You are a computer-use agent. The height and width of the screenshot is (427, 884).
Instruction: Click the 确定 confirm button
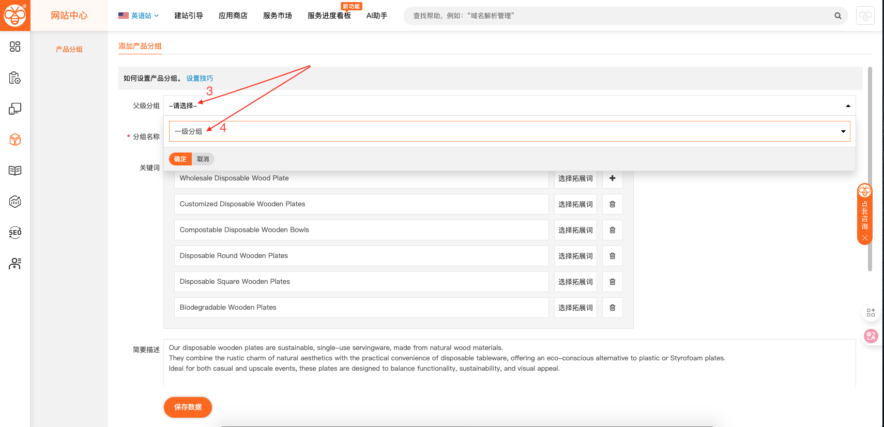tap(180, 159)
